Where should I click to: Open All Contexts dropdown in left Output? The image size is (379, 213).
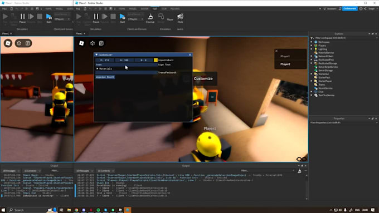pos(32,171)
